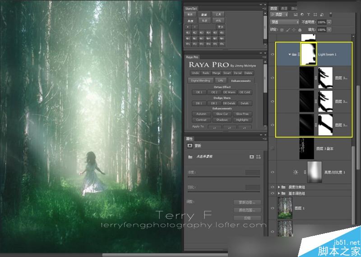This screenshot has height=257, width=361.
Task: Filter layers by smart object icon
Action: tap(322, 14)
